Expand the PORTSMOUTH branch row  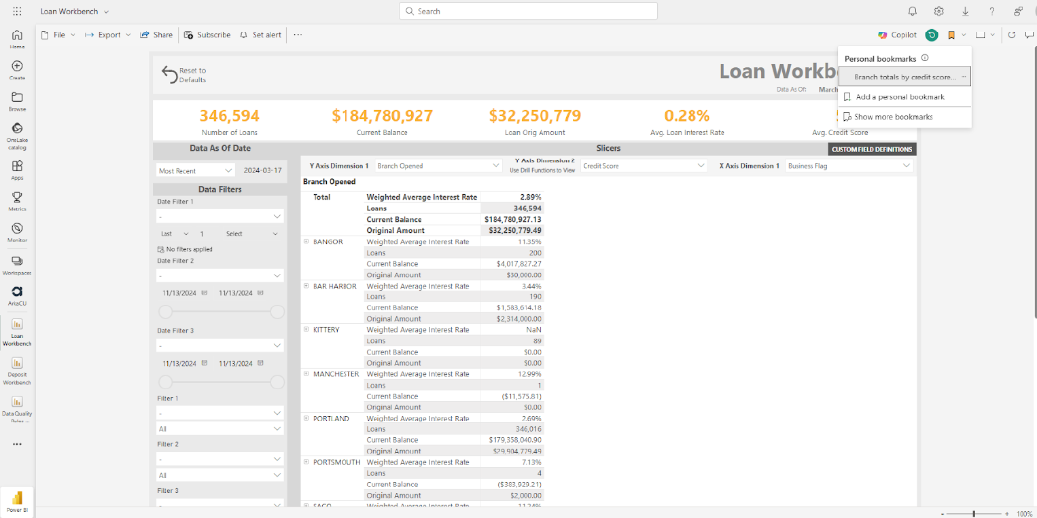[x=306, y=462]
